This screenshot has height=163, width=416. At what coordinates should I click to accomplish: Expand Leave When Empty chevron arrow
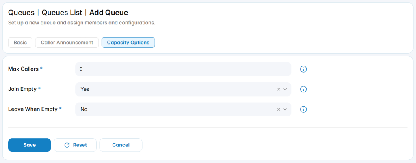tap(285, 109)
